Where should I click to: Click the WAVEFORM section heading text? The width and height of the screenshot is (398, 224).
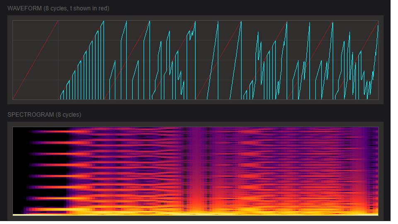point(25,8)
